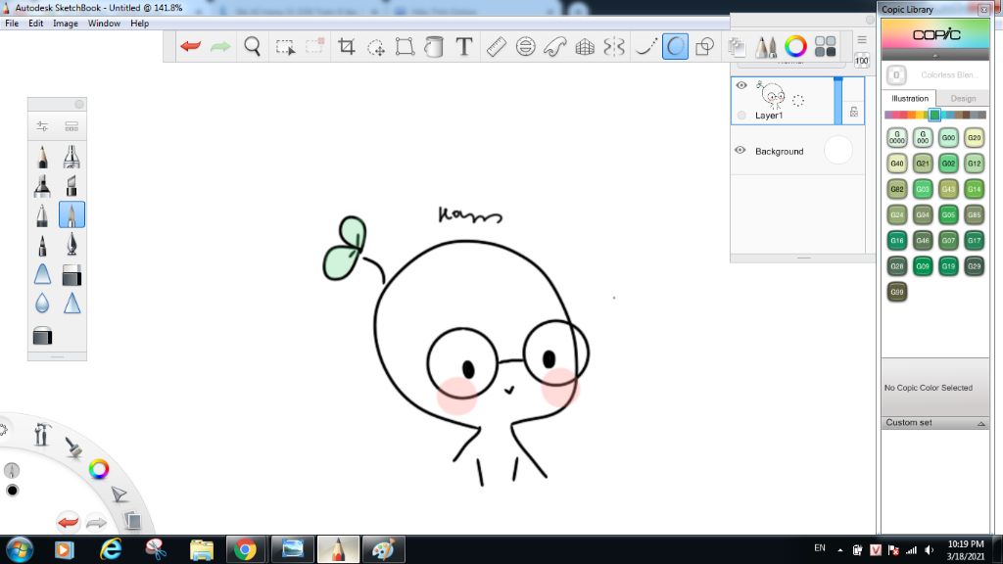The width and height of the screenshot is (1003, 564).
Task: Click the black current color dot
Action: click(12, 491)
